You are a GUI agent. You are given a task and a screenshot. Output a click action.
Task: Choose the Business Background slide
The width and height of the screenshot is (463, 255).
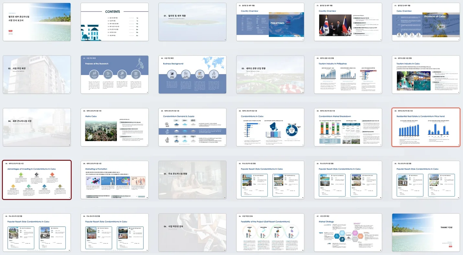tap(192, 75)
